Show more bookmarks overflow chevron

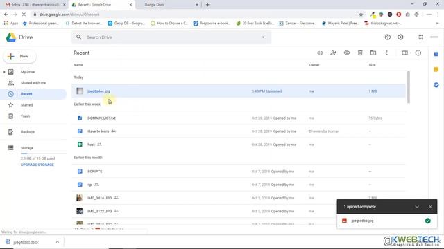pos(437,23)
